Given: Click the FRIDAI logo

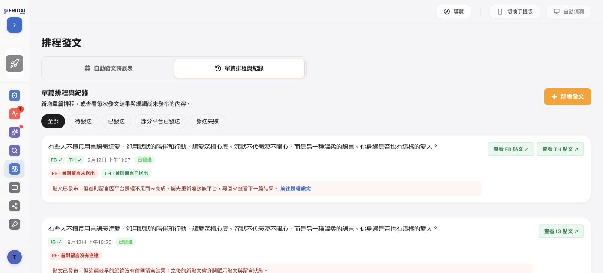Looking at the screenshot, I should [15, 11].
